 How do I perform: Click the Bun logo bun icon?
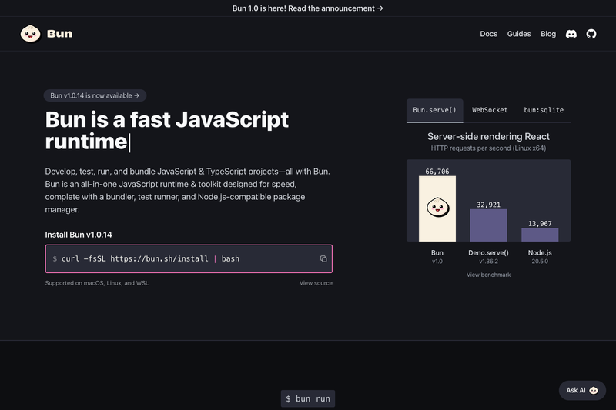[x=30, y=34]
